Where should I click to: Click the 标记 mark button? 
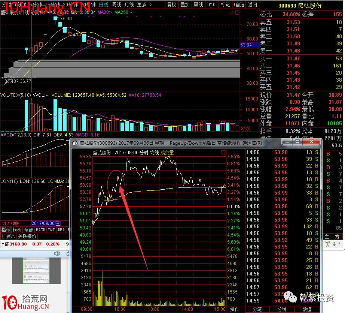(x=225, y=4)
